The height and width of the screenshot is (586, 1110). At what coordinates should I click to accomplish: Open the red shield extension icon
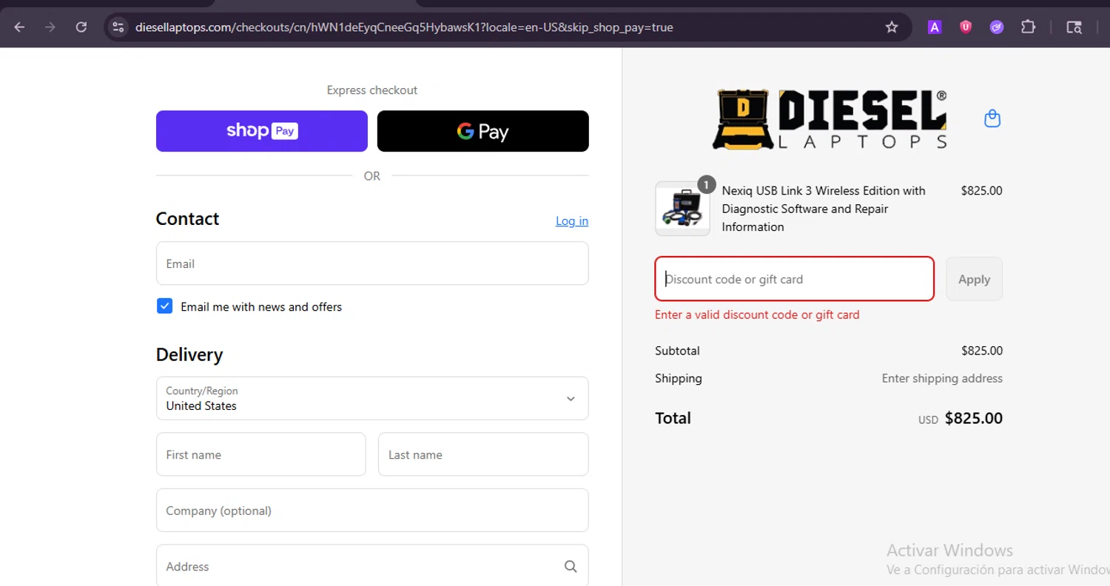(966, 27)
